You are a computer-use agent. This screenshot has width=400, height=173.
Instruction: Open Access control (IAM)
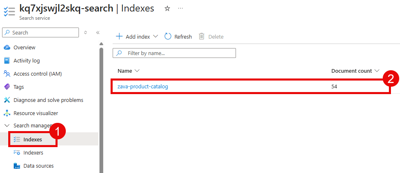tap(37, 74)
